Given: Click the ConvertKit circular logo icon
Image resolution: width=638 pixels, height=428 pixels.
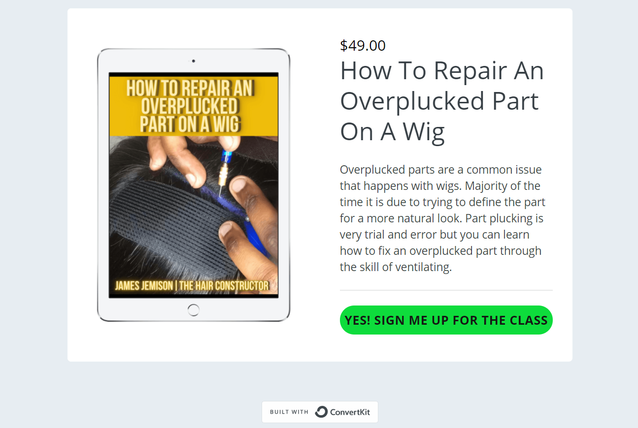Looking at the screenshot, I should coord(321,412).
